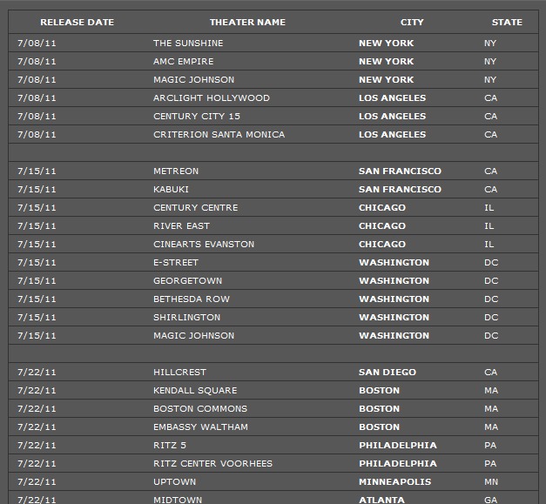Select CENTURY CENTRE theater name

[x=196, y=207]
